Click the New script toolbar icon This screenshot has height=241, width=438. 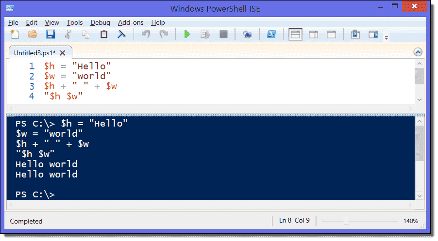15,34
